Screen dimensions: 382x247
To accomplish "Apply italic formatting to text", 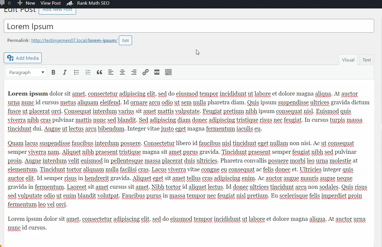I will pyautogui.click(x=65, y=72).
